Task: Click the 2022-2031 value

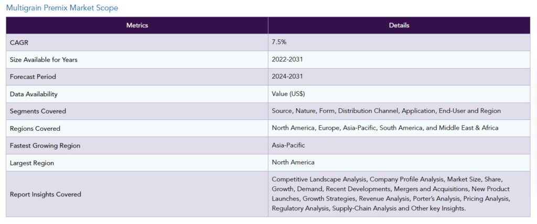Action: coord(287,60)
